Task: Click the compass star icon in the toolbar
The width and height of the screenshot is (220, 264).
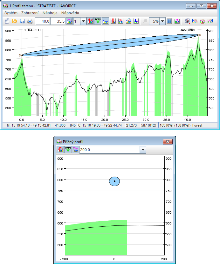Action: tap(187, 21)
